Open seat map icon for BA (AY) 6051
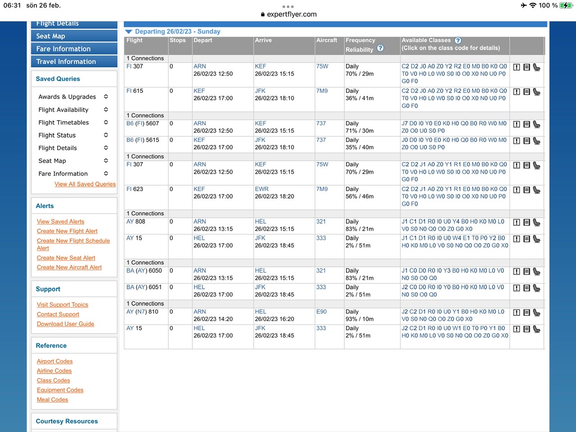Viewport: 576px width, 432px height. [536, 288]
